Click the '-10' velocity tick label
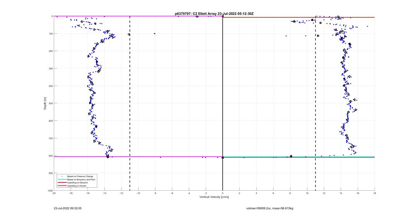The width and height of the screenshot is (414, 214). click(x=138, y=193)
